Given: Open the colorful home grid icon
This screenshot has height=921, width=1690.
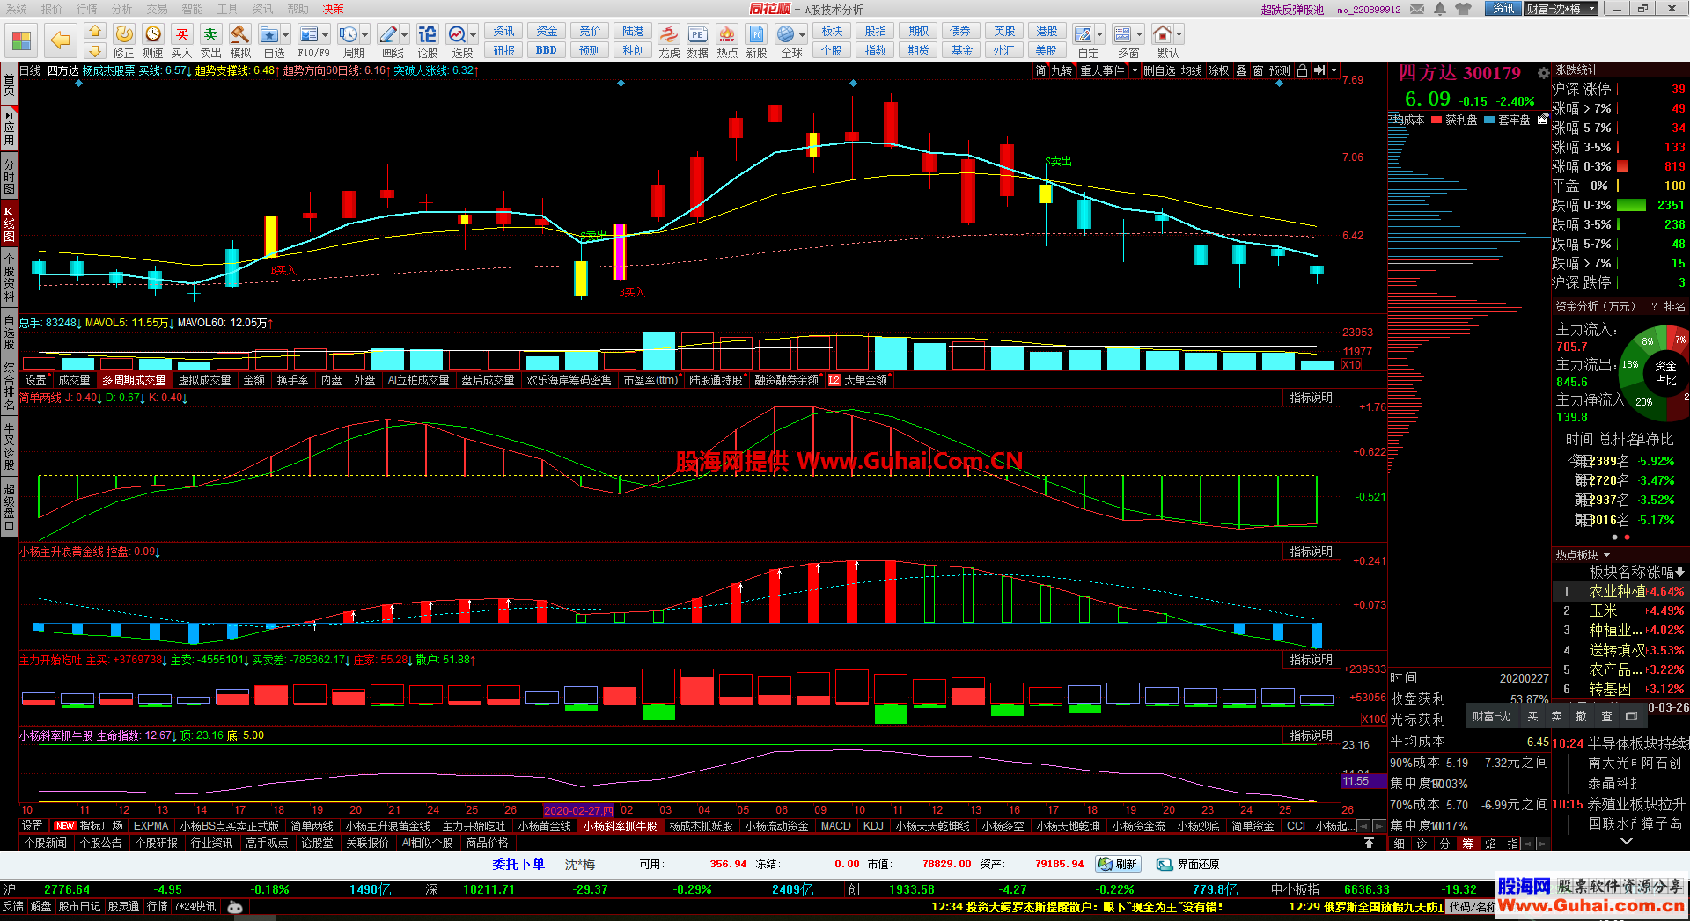Looking at the screenshot, I should coord(21,40).
